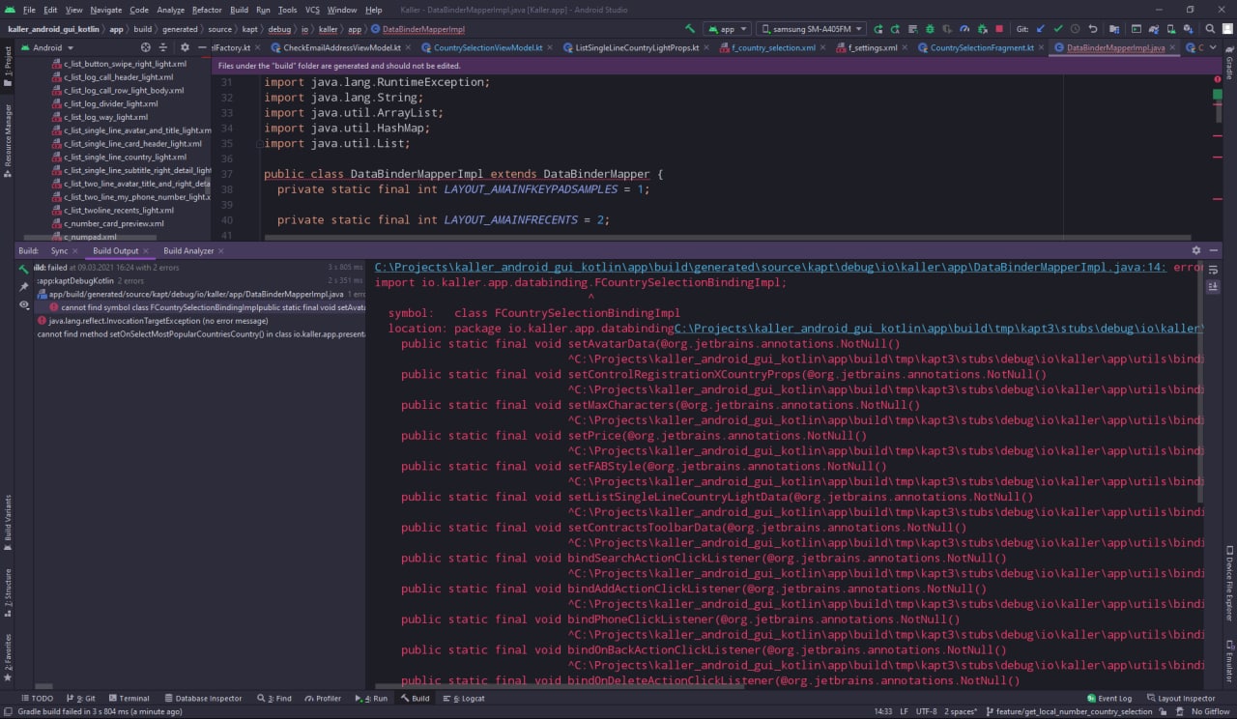Open the Resource Manager side panel
This screenshot has width=1237, height=719.
click(x=9, y=142)
